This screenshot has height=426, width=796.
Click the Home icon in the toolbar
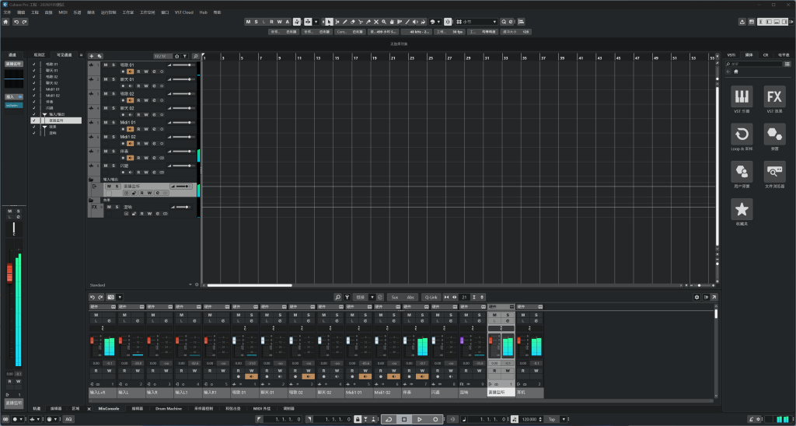pyautogui.click(x=5, y=22)
